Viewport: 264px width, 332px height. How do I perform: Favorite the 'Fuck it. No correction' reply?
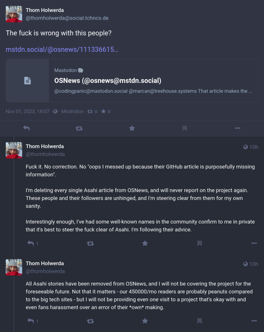tap(145, 243)
